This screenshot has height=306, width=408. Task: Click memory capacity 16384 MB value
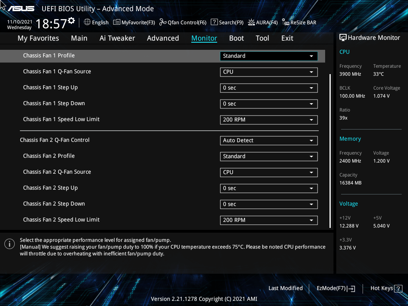click(351, 183)
